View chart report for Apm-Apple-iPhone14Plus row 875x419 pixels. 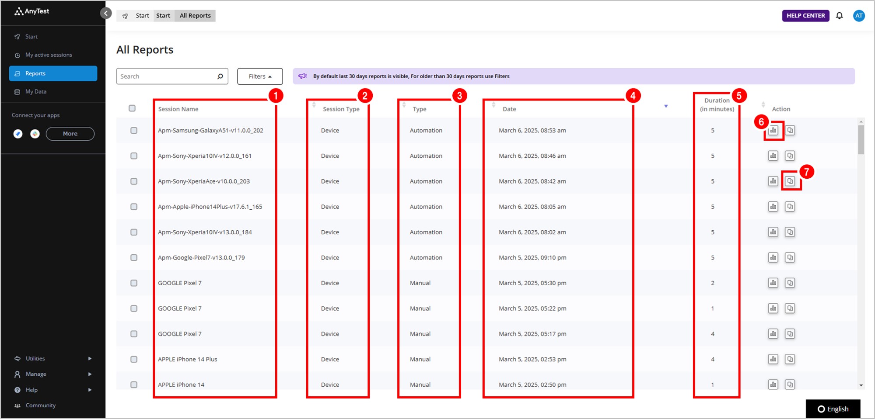(773, 206)
